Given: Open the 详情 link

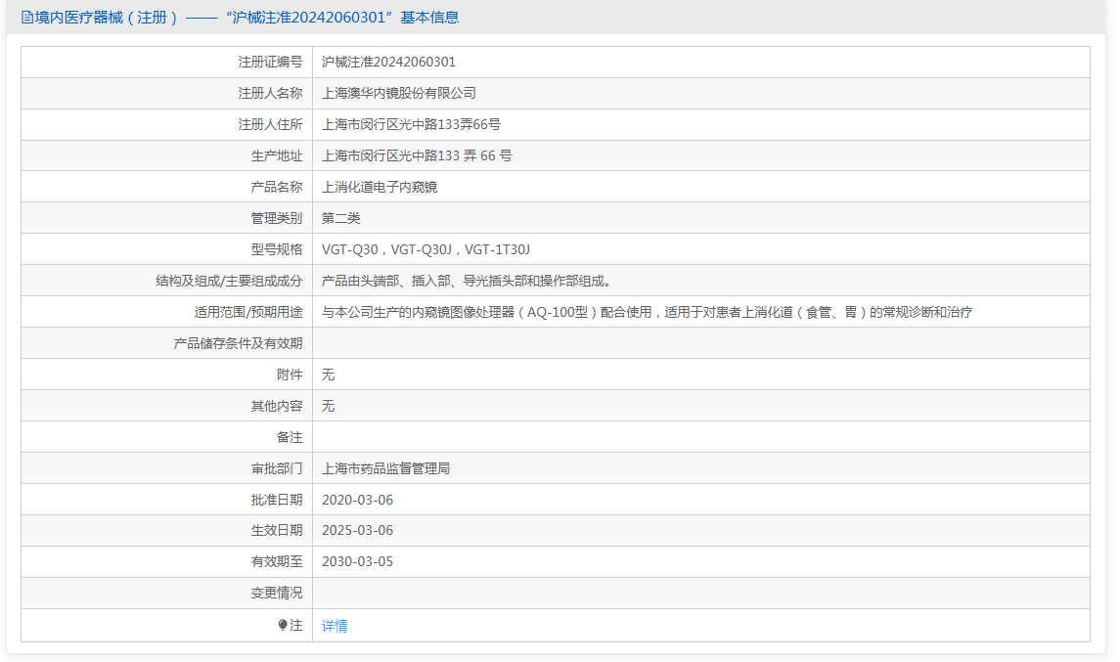Looking at the screenshot, I should point(335,626).
